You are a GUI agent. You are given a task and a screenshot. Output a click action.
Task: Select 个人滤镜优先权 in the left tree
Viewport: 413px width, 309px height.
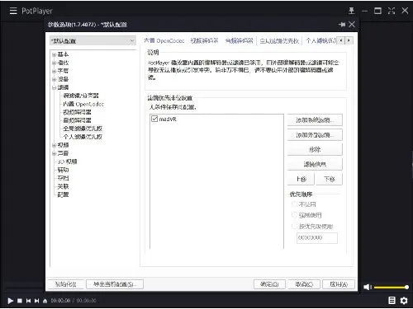coord(83,137)
